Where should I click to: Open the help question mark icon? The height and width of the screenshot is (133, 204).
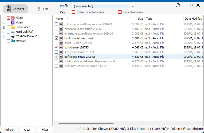pyautogui.click(x=178, y=5)
